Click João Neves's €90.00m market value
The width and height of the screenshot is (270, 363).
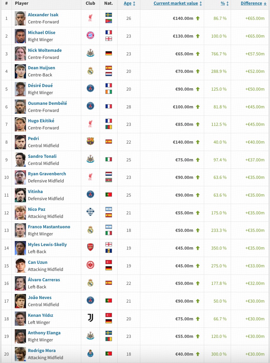183,301
